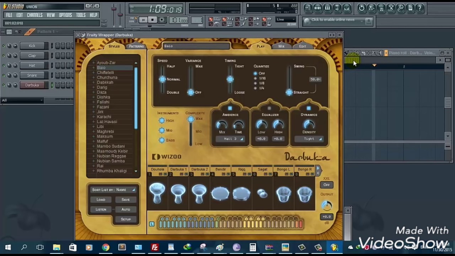Select Quantize 1/16 radio option

(x=256, y=78)
